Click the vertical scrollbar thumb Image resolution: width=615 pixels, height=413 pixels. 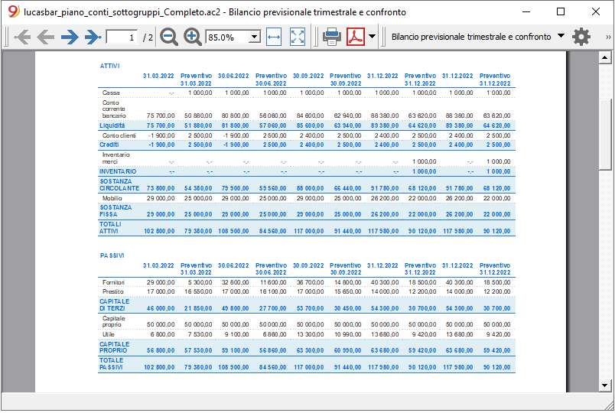coord(605,135)
